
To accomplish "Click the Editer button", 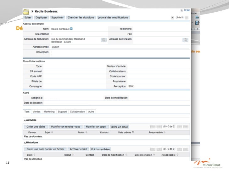I will coord(28,18).
